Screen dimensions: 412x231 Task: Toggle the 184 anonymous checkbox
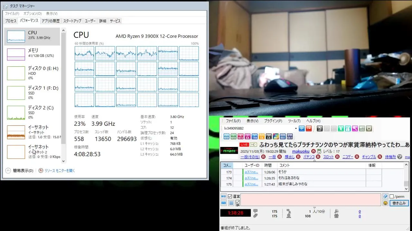pyautogui.click(x=238, y=202)
